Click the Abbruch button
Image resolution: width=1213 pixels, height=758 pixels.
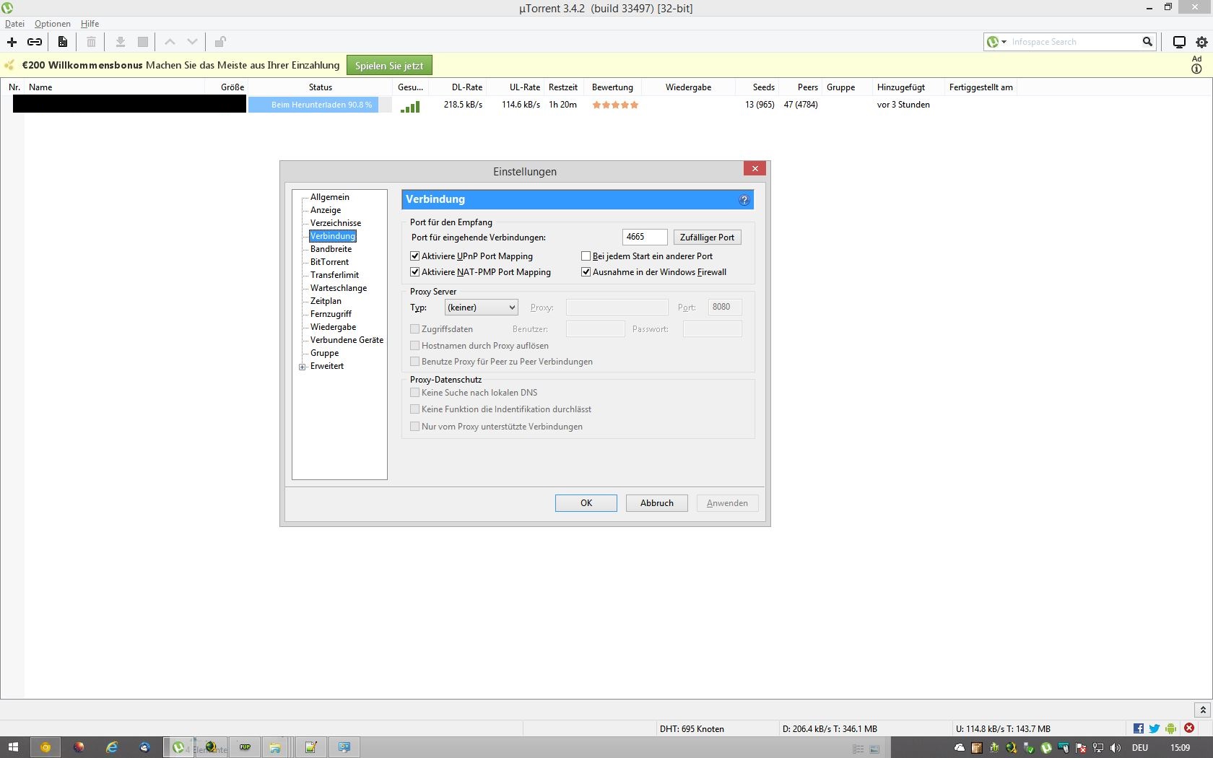(657, 503)
